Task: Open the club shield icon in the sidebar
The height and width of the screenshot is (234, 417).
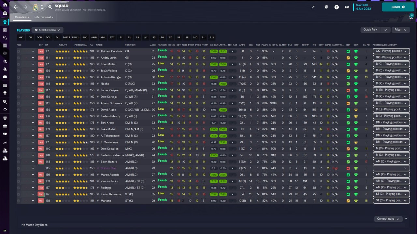Action: point(5,118)
